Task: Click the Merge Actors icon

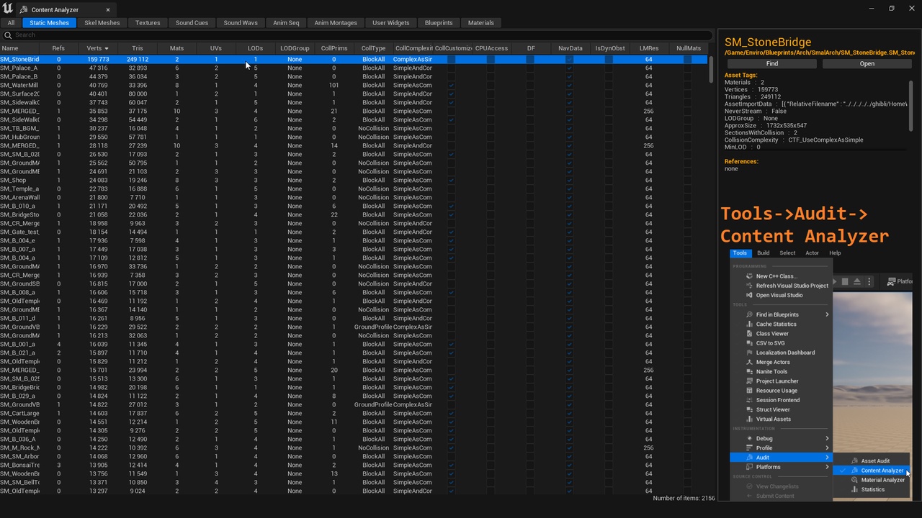Action: pos(749,362)
